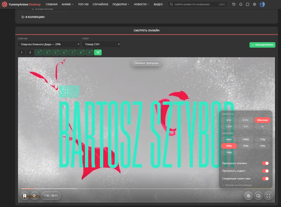The image size is (281, 207).
Task: Switch the player to fullscreen
Action: click(268, 196)
